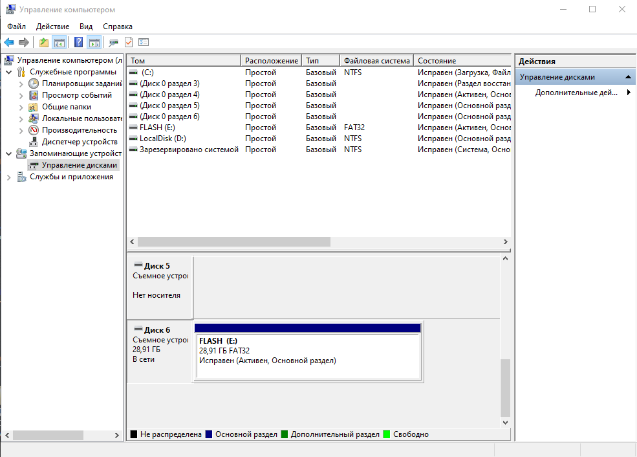
Task: Toggle the show/hide action pane button
Action: tap(94, 43)
